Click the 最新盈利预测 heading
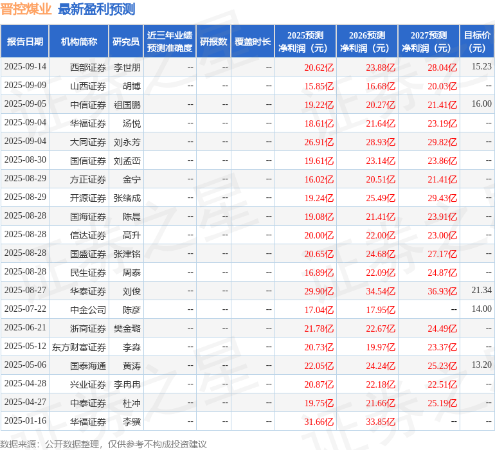 tap(96, 9)
